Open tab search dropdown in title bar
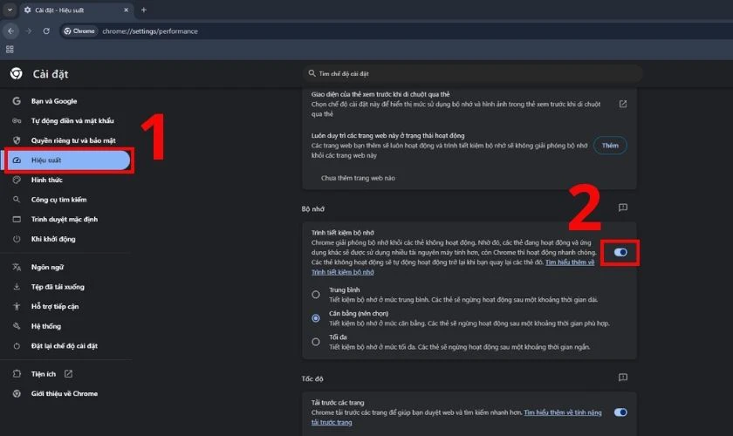 pos(10,10)
